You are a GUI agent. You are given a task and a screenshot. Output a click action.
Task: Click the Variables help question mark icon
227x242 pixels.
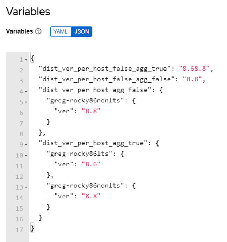coord(38,31)
